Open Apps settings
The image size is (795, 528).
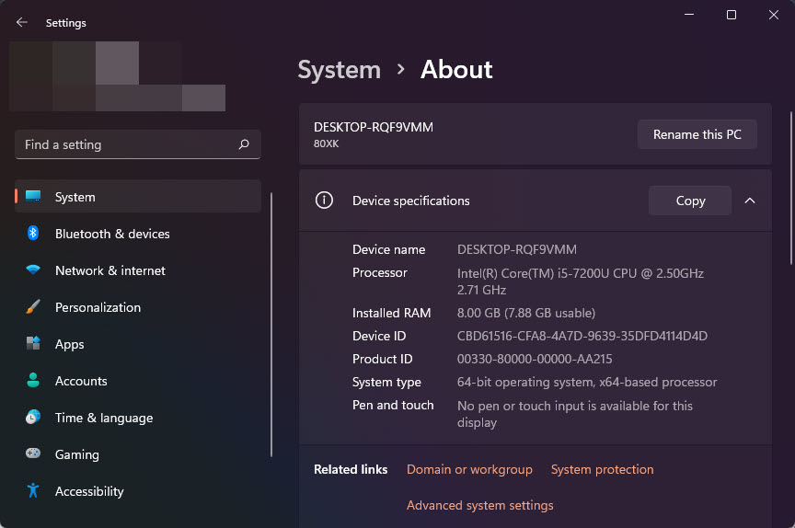pyautogui.click(x=138, y=344)
